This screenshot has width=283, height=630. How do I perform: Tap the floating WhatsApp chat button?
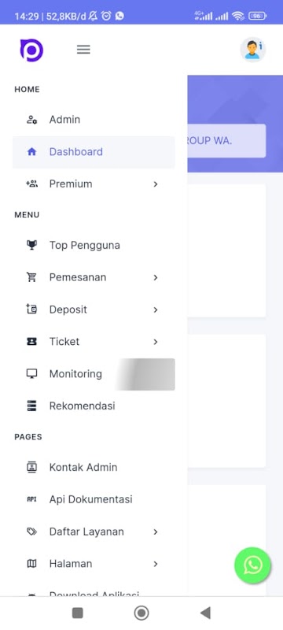coord(253,565)
